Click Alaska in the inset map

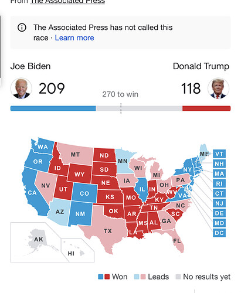[38, 240]
